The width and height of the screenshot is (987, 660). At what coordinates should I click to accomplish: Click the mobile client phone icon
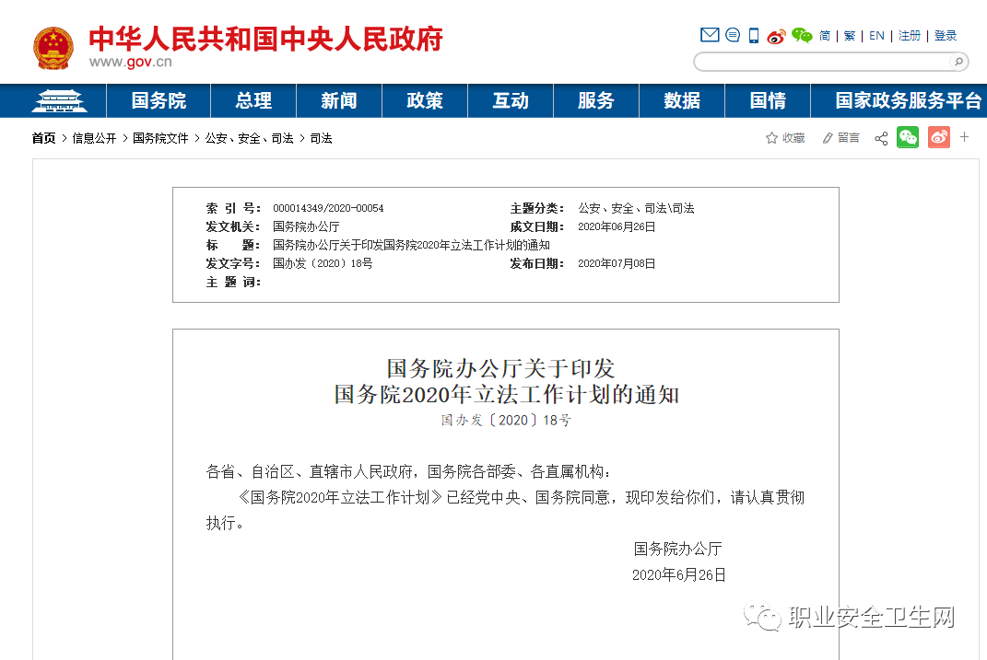point(754,35)
